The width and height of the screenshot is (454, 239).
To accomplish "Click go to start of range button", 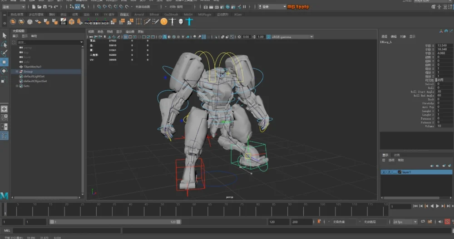I will (x=415, y=206).
